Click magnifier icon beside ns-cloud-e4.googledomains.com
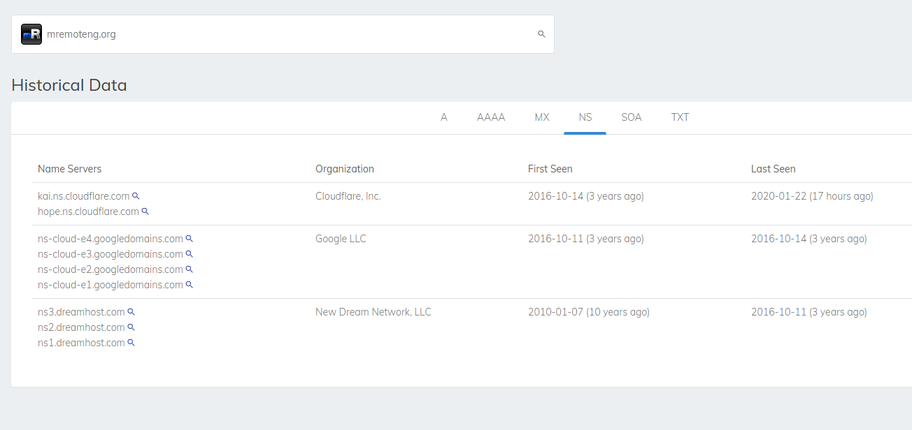The image size is (912, 430). point(189,239)
